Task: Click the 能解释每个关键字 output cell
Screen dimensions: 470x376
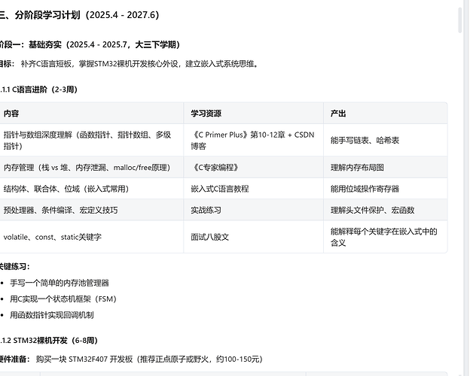Action: 384,237
